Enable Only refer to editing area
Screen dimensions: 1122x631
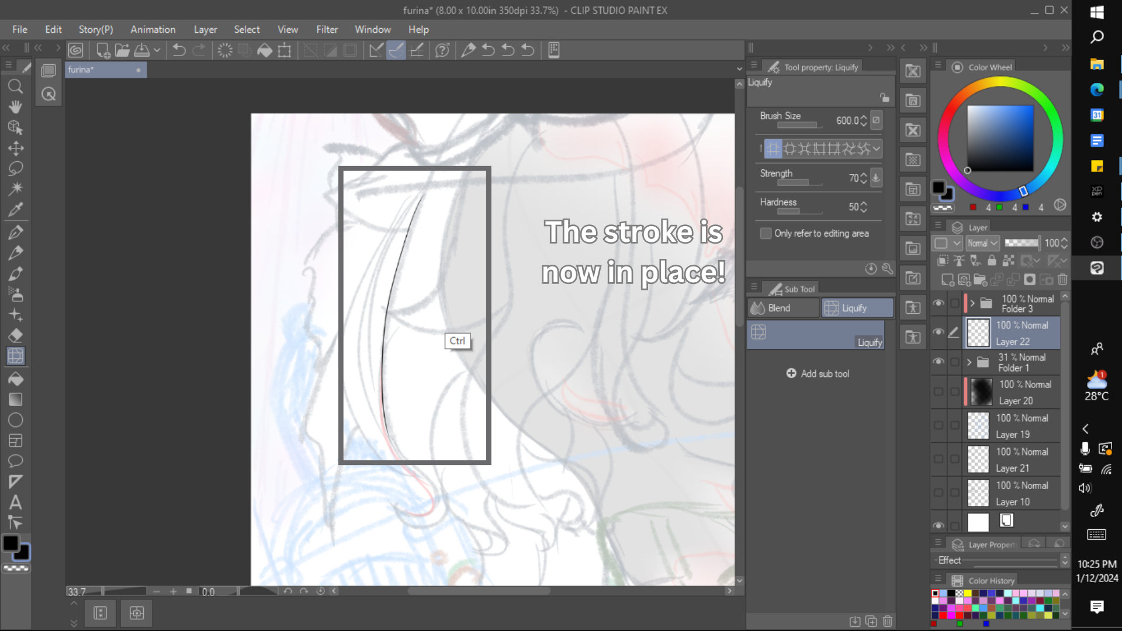point(766,233)
